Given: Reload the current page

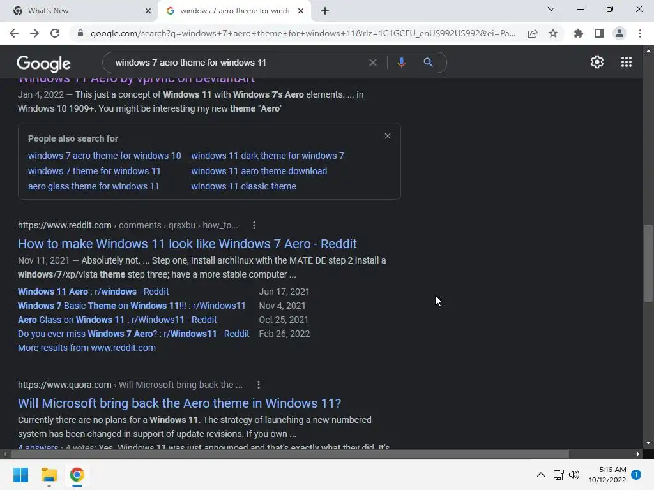Looking at the screenshot, I should (55, 33).
